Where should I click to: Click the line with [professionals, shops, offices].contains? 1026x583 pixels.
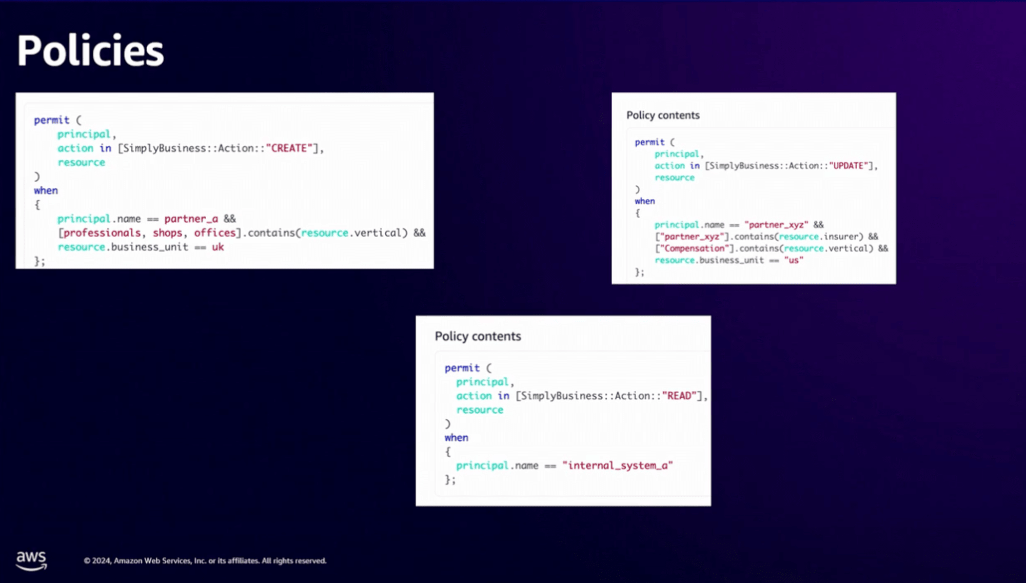point(241,233)
